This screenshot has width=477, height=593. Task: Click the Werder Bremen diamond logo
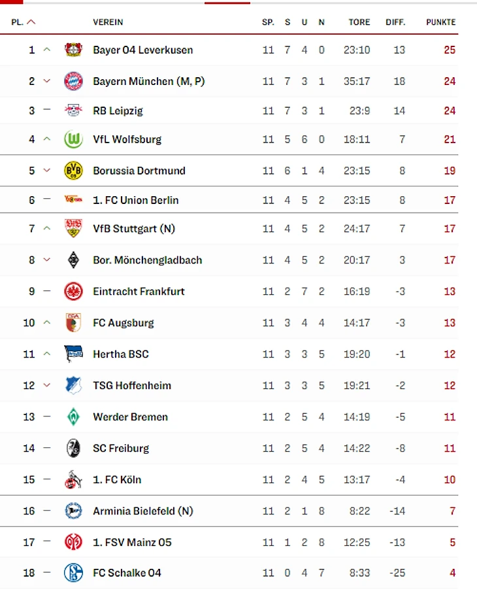[73, 416]
